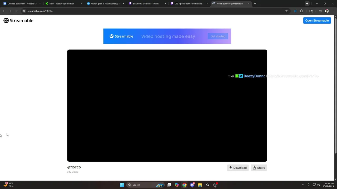Open a new browser tab
337x189 pixels.
255,4
